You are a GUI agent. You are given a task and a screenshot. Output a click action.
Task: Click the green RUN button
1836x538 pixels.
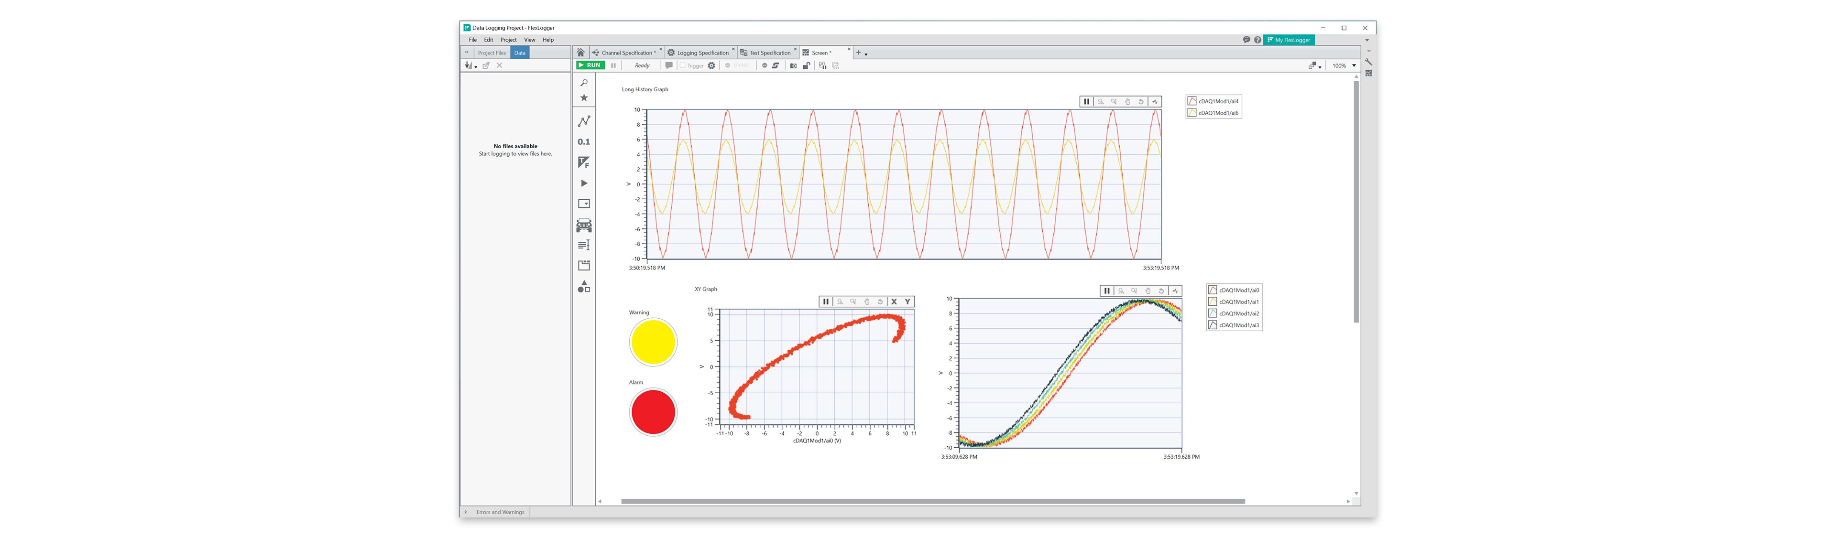click(x=590, y=65)
